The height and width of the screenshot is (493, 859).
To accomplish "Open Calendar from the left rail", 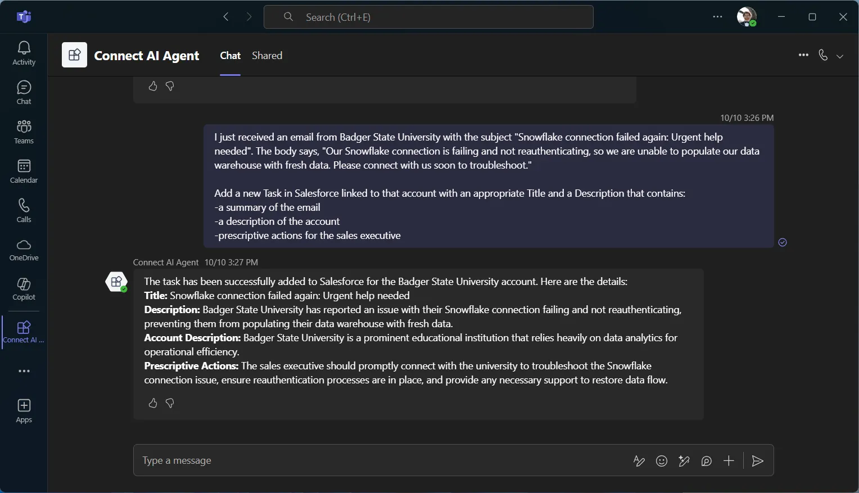I will point(24,171).
